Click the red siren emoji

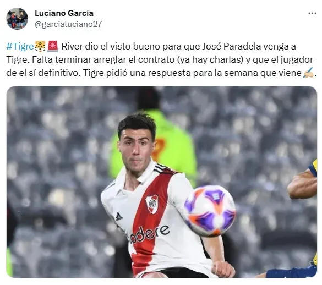pyautogui.click(x=53, y=46)
